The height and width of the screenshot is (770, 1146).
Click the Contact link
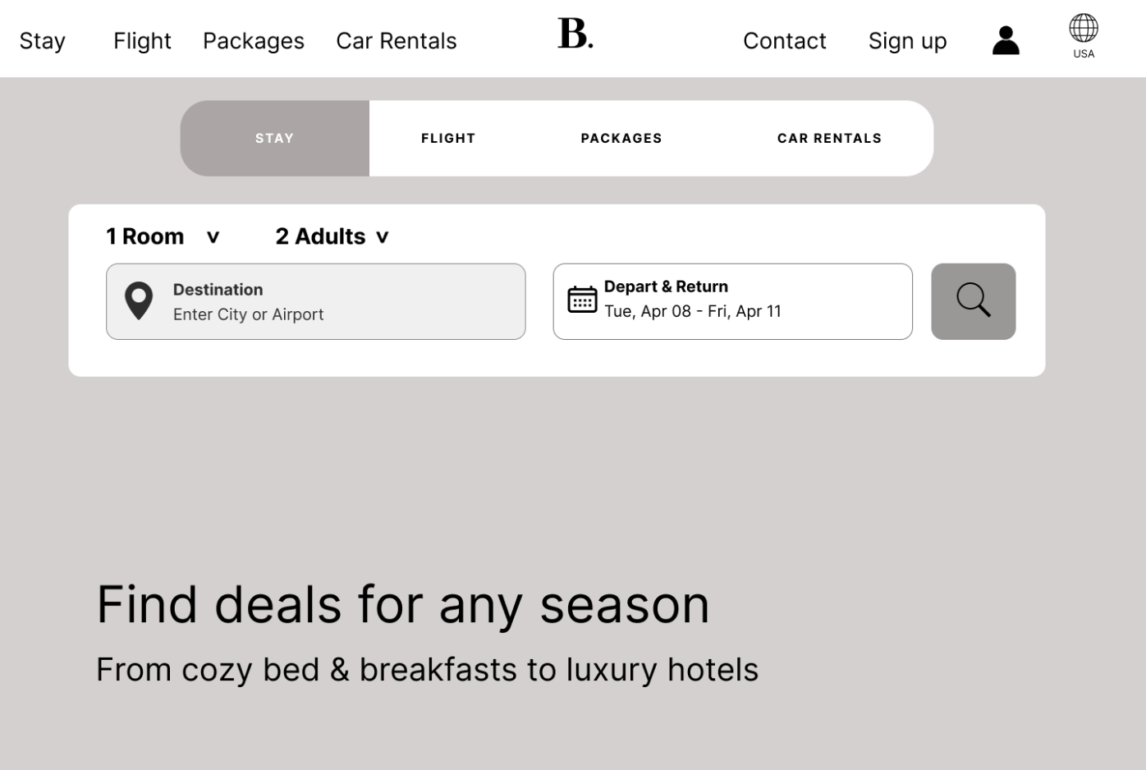tap(785, 40)
